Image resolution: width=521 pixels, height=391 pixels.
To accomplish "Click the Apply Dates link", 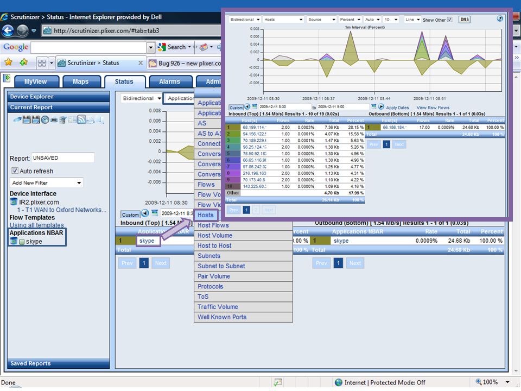I will coord(397,108).
